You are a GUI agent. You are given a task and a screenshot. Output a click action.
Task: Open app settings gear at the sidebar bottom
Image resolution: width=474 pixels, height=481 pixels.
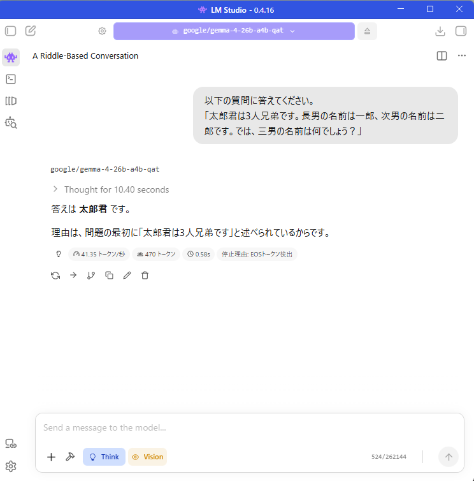click(x=11, y=466)
